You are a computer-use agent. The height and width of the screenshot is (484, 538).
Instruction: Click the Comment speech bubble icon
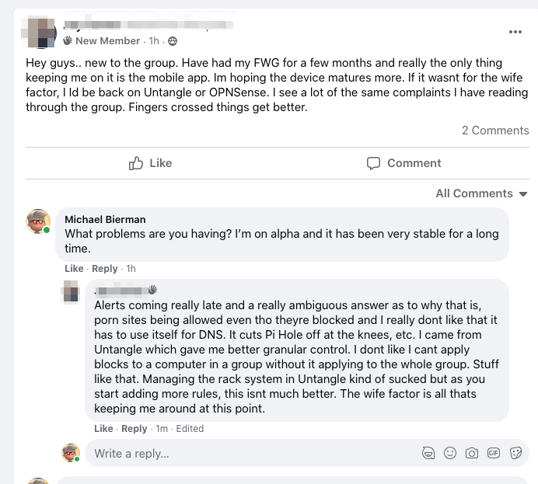tap(374, 163)
